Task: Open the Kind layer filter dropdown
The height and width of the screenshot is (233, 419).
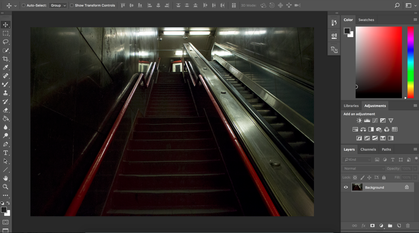Action: point(357,159)
